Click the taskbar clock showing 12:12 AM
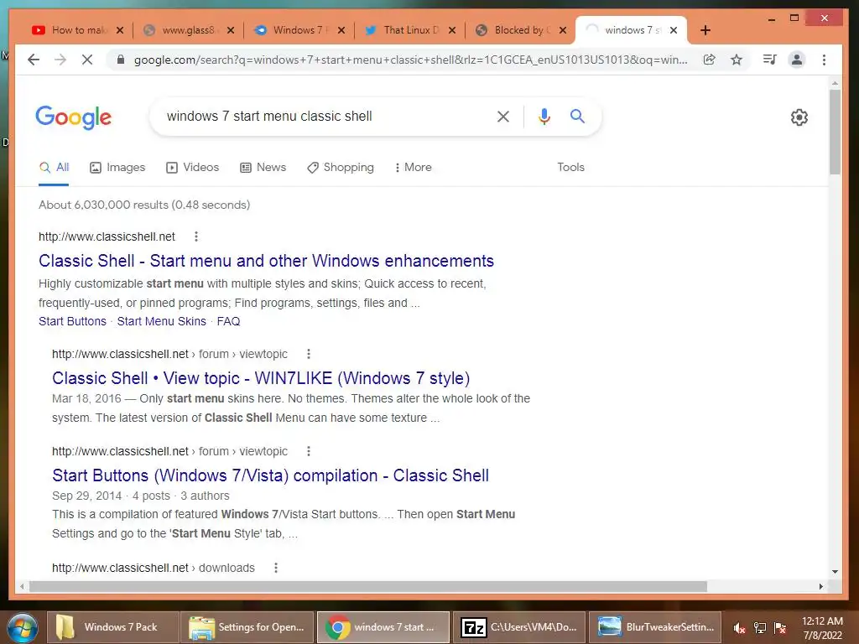The image size is (859, 644). click(x=822, y=628)
